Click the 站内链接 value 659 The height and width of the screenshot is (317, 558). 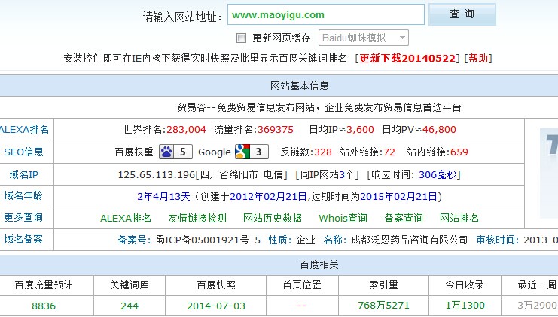[x=459, y=152]
